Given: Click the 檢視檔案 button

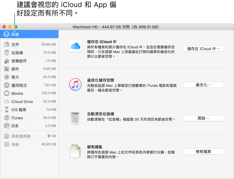Looking at the screenshot, I should click(x=203, y=152).
